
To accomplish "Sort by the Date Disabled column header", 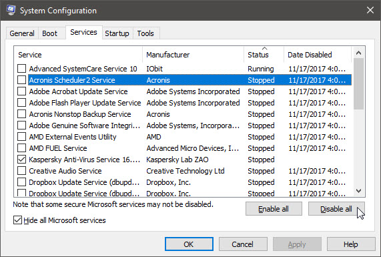I will tap(318, 55).
